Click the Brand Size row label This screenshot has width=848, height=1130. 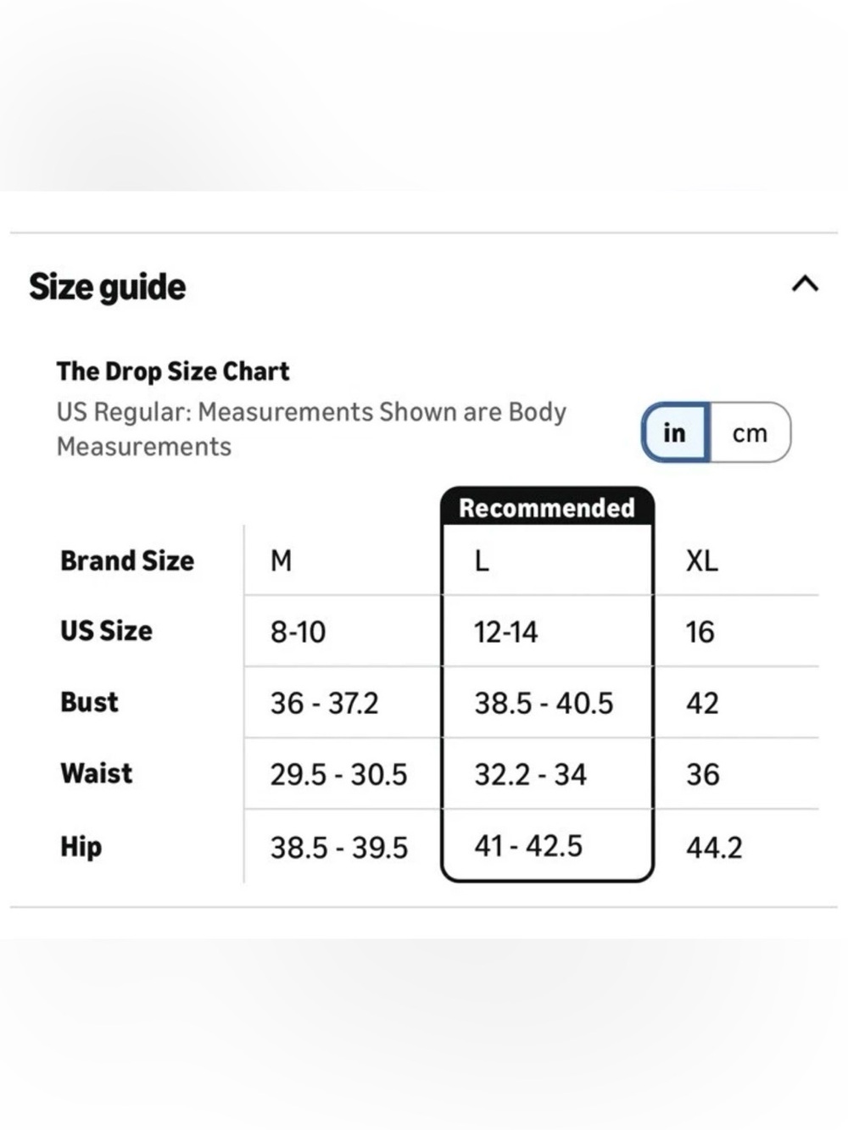[x=127, y=560]
